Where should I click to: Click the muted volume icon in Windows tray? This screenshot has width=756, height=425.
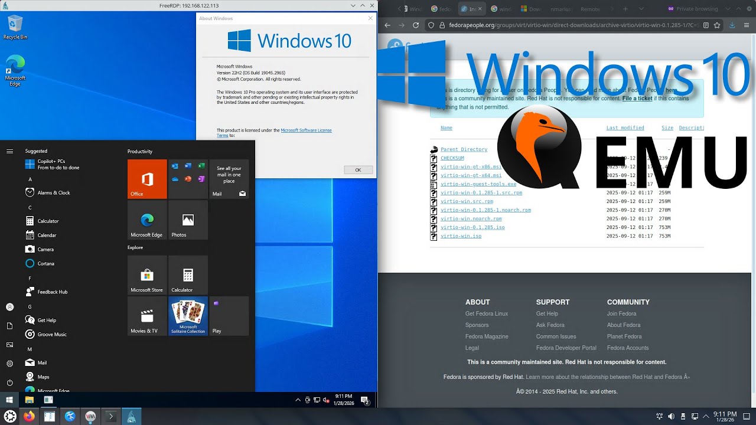coord(326,400)
